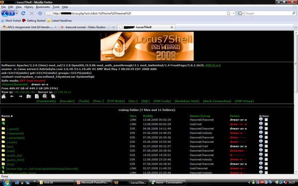Switch to the ihaxx.net owned tab
This screenshot has height=186, width=298.
click(x=88, y=27)
